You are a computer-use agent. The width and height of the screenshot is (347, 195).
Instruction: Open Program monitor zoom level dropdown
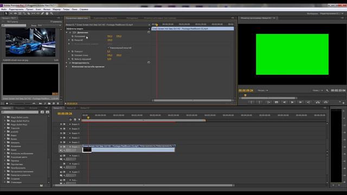click(263, 90)
